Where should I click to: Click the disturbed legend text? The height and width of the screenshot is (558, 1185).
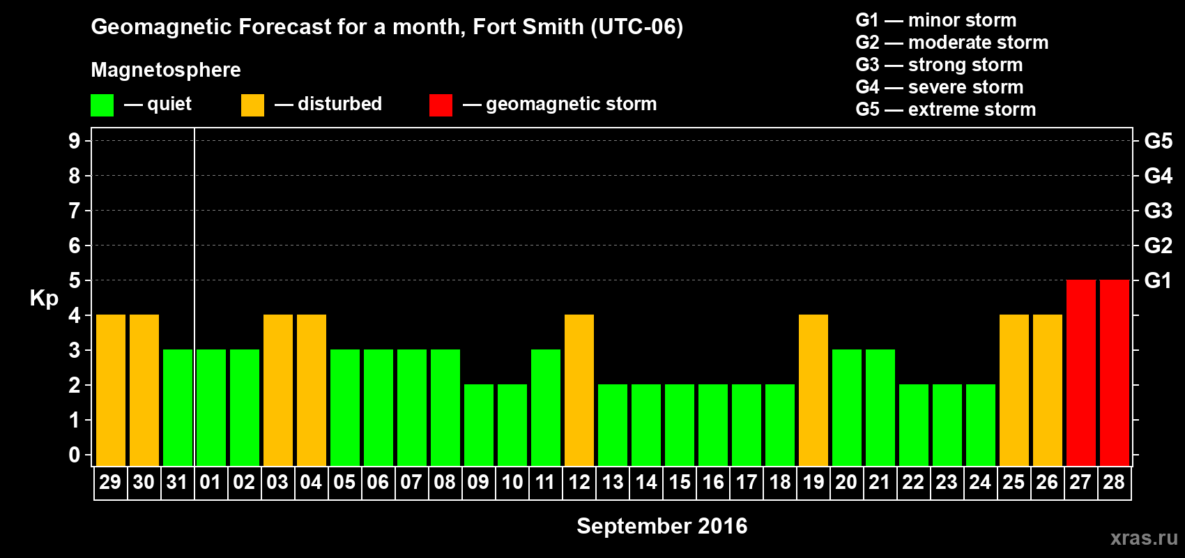coord(339,104)
